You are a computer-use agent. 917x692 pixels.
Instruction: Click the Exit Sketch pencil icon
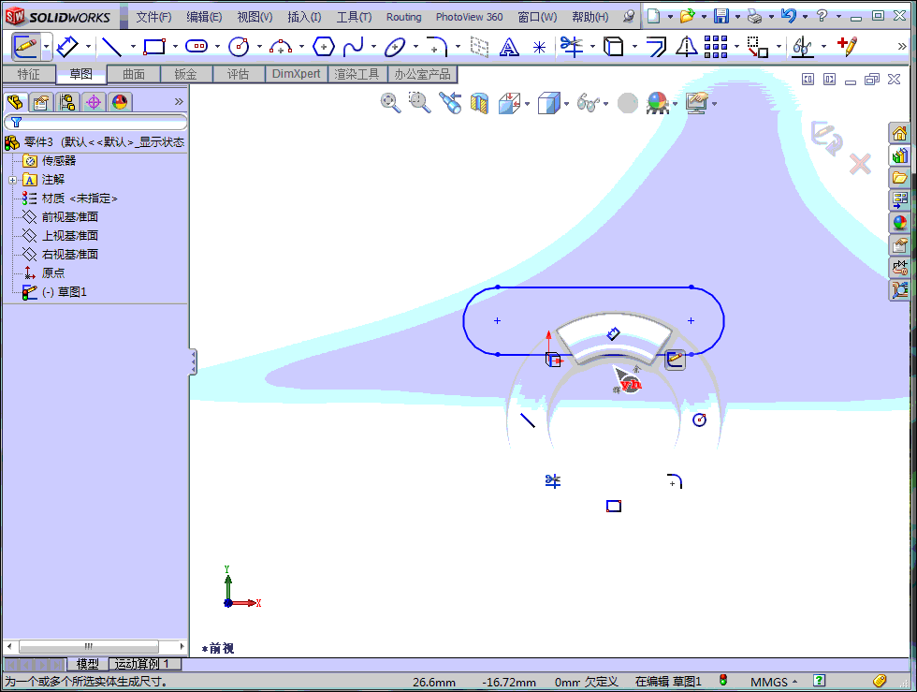(24, 46)
